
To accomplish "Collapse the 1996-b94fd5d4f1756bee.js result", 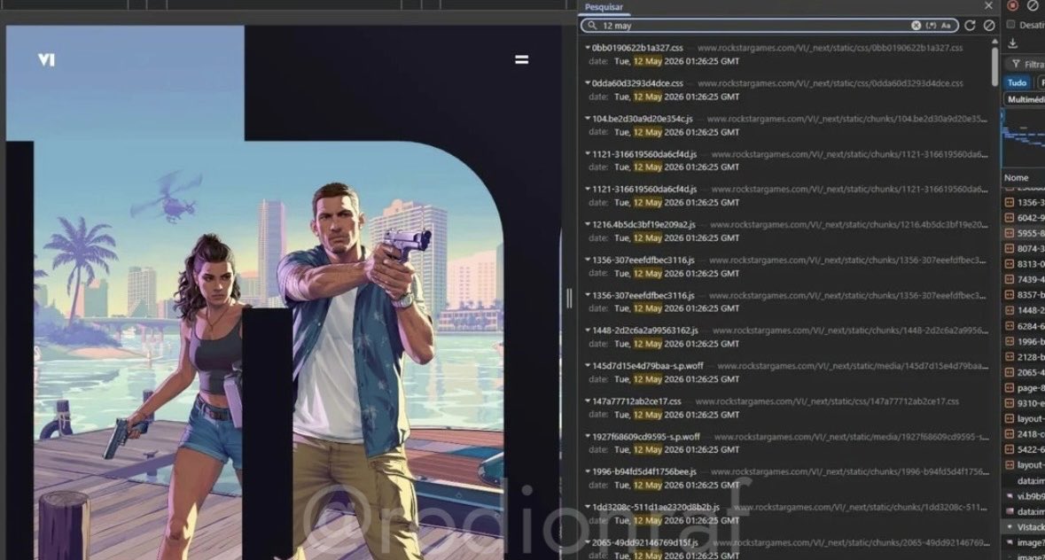I will [587, 471].
